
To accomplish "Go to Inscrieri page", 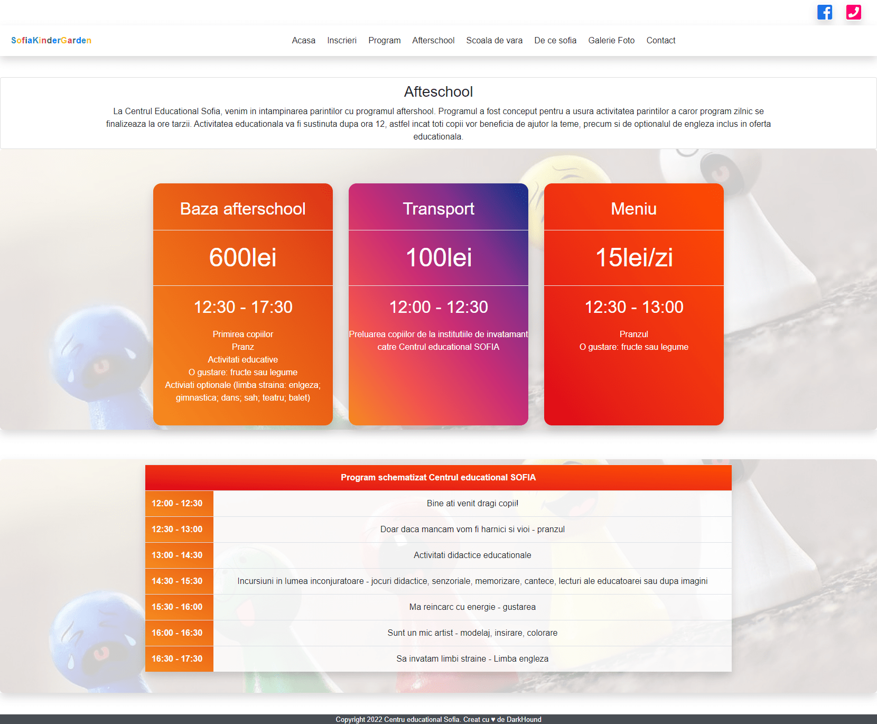I will pos(342,40).
